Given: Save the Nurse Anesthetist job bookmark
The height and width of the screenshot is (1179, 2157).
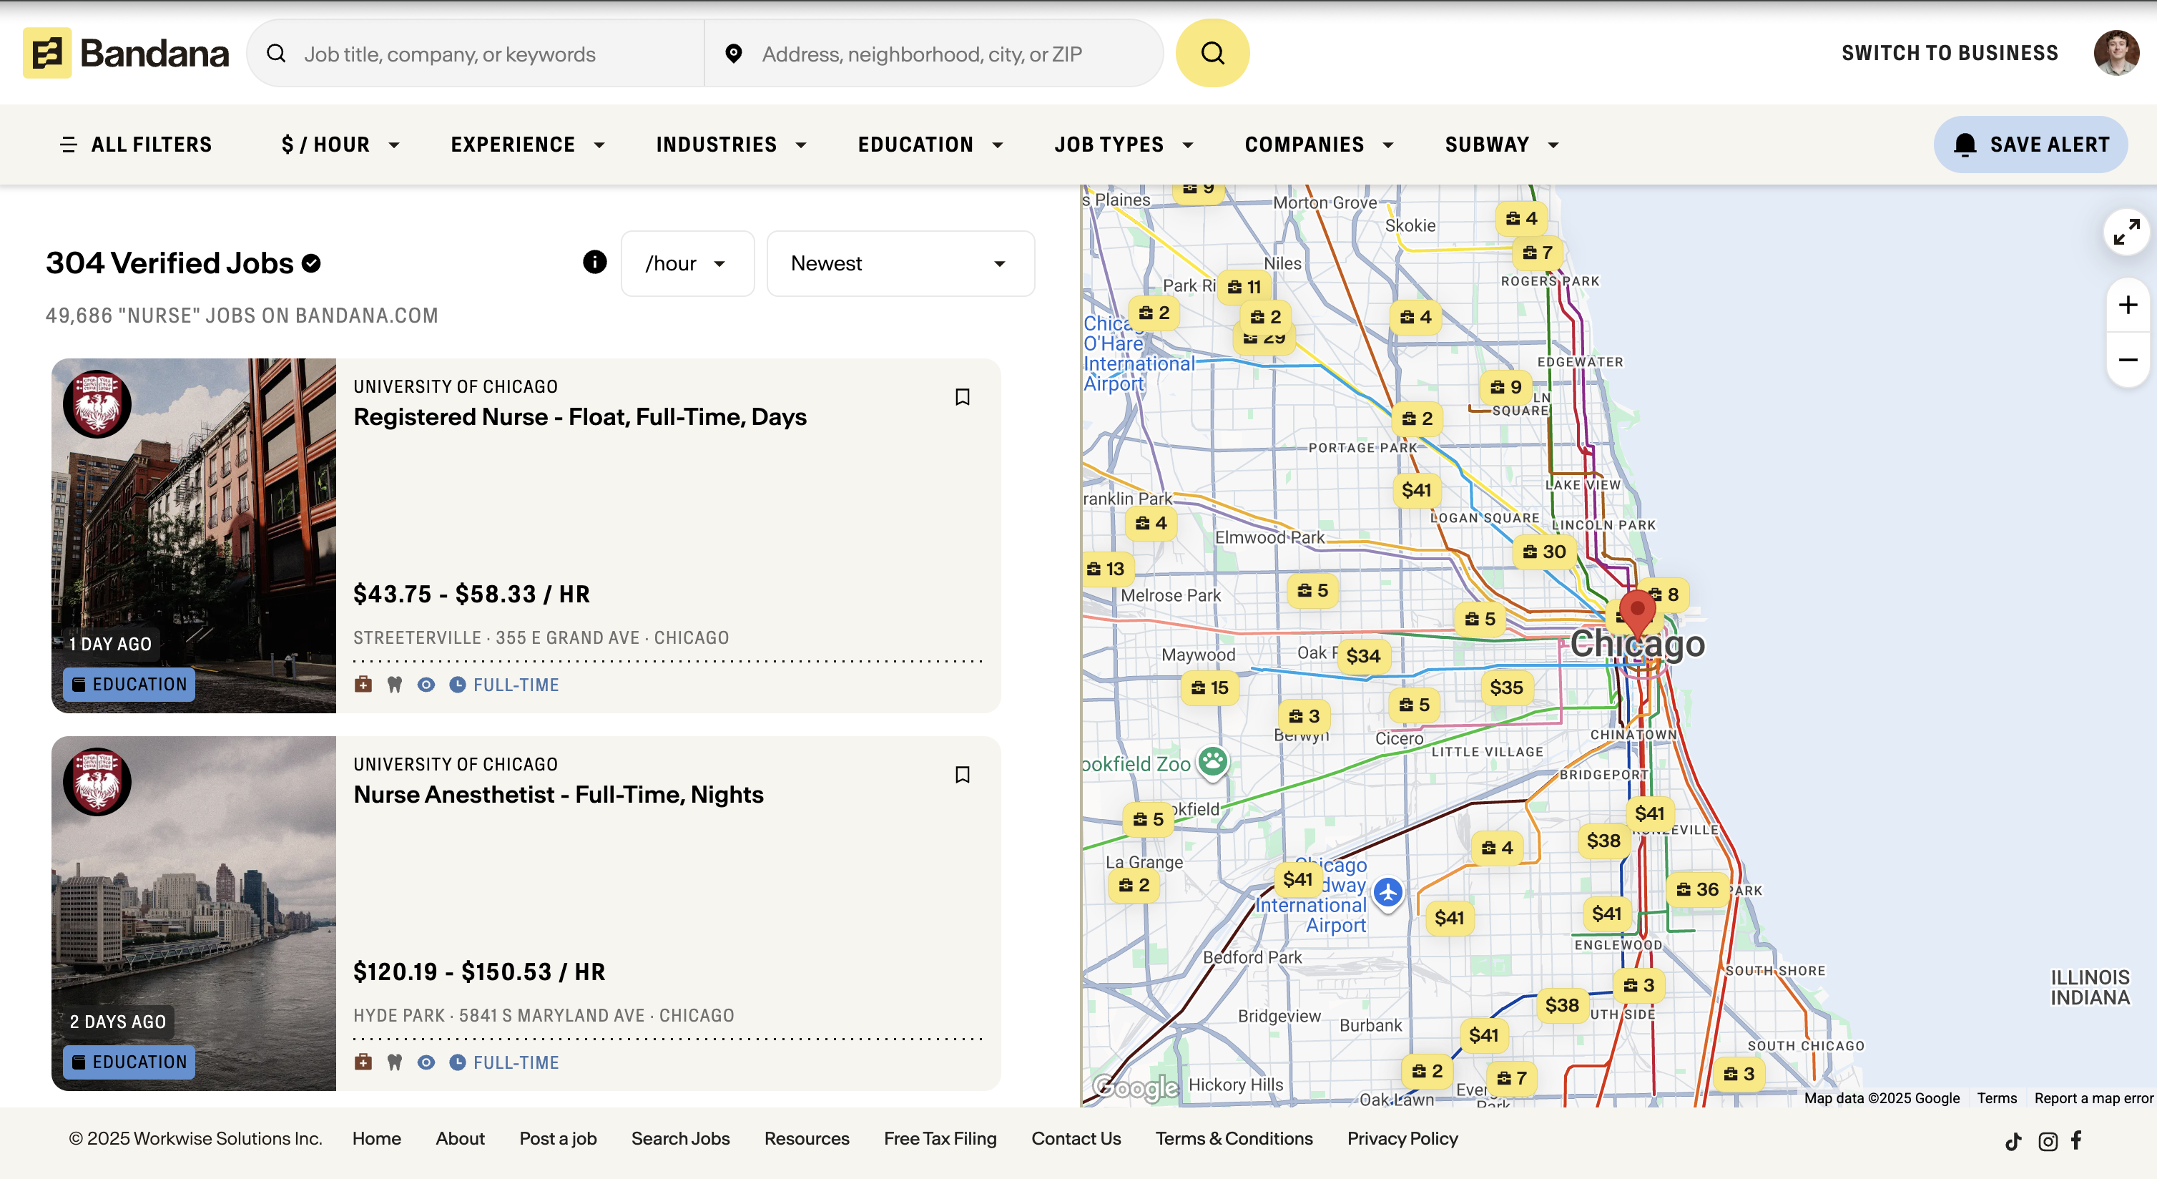Looking at the screenshot, I should tap(962, 775).
